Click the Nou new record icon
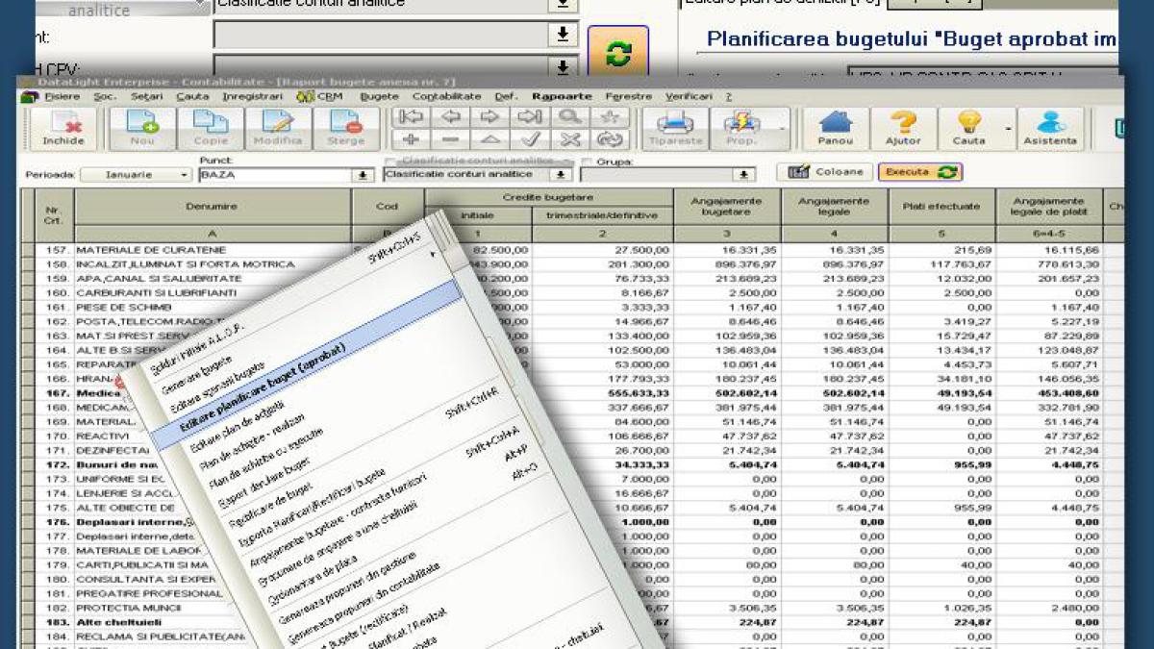The image size is (1154, 649). pos(142,127)
